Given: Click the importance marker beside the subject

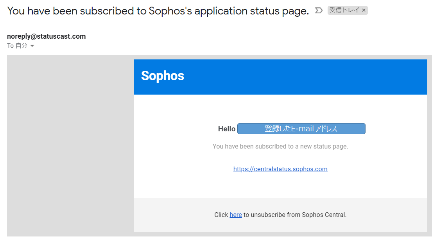Looking at the screenshot, I should click(319, 10).
